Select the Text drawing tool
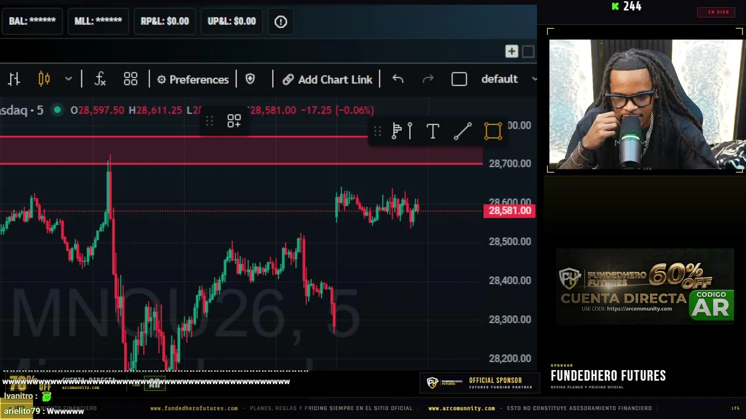 pos(432,132)
